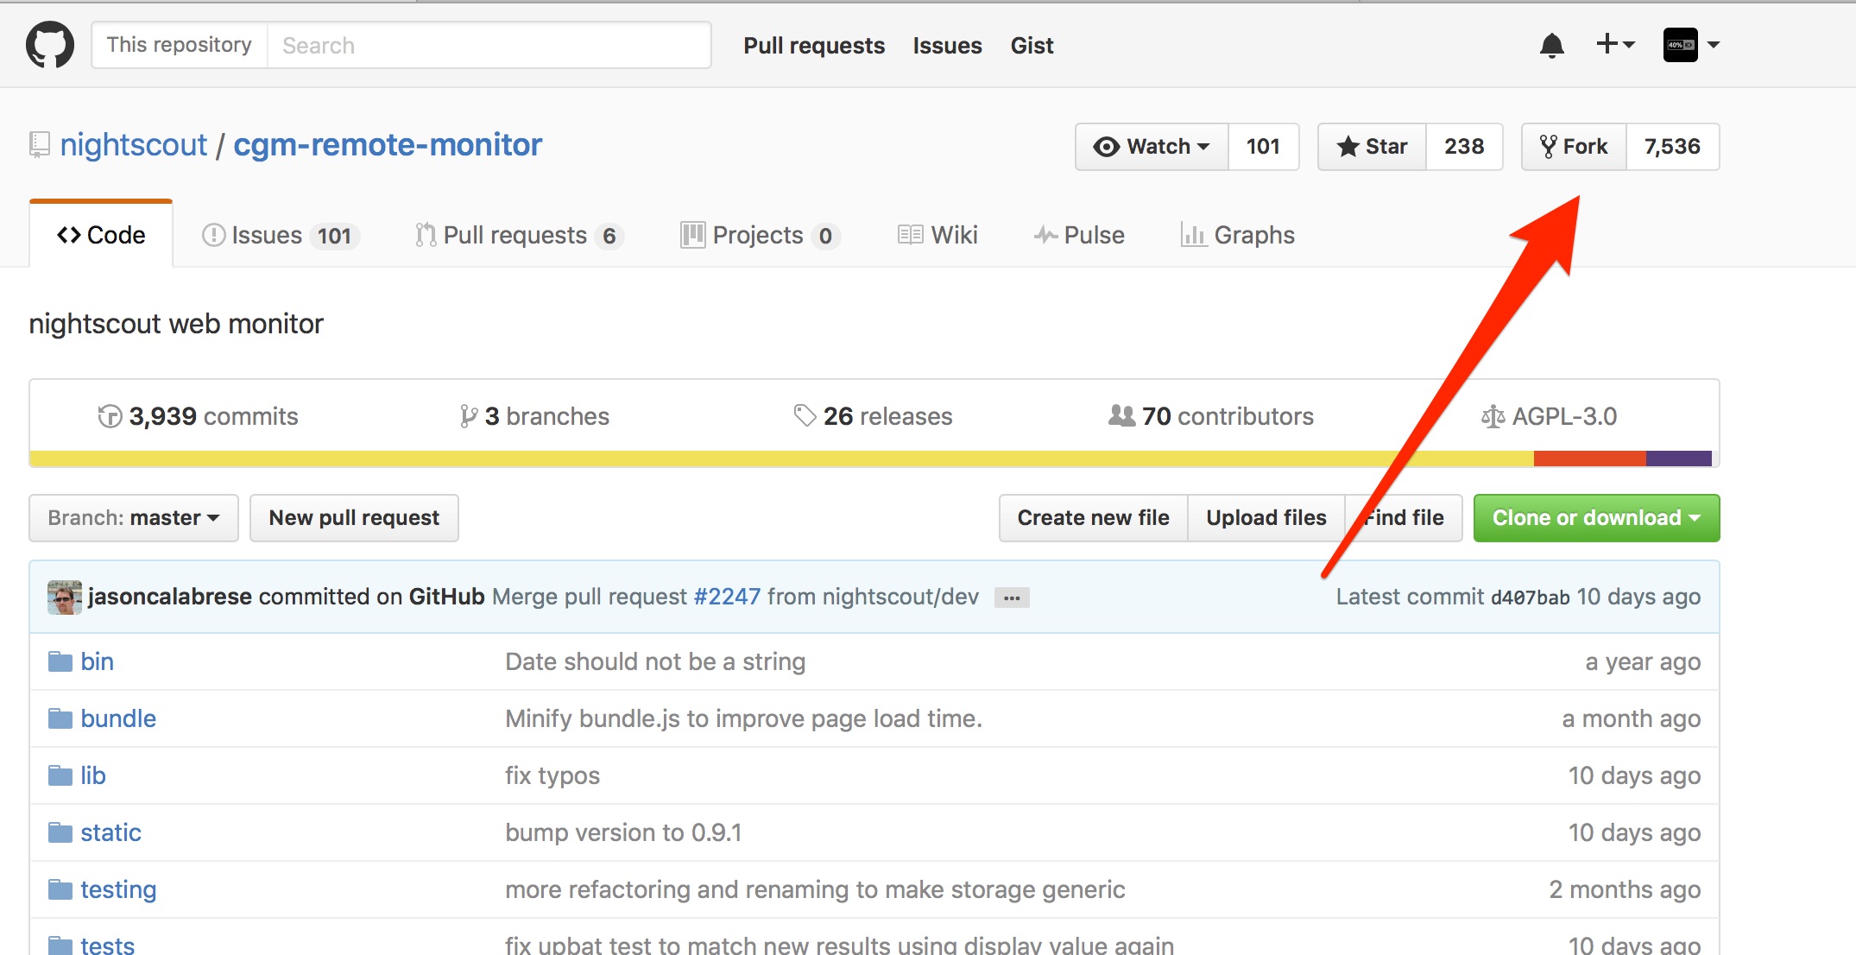The width and height of the screenshot is (1856, 955).
Task: View the 238 stargazers count
Action: tap(1464, 147)
